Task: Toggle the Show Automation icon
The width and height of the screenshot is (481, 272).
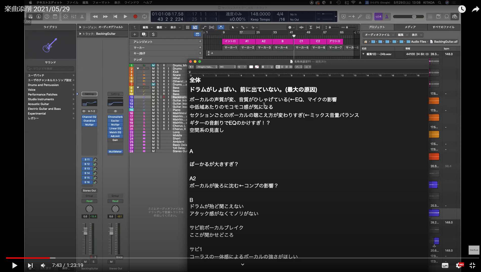Action: point(204,27)
